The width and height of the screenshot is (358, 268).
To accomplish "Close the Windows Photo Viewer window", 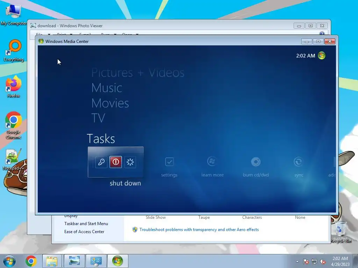I will [322, 26].
